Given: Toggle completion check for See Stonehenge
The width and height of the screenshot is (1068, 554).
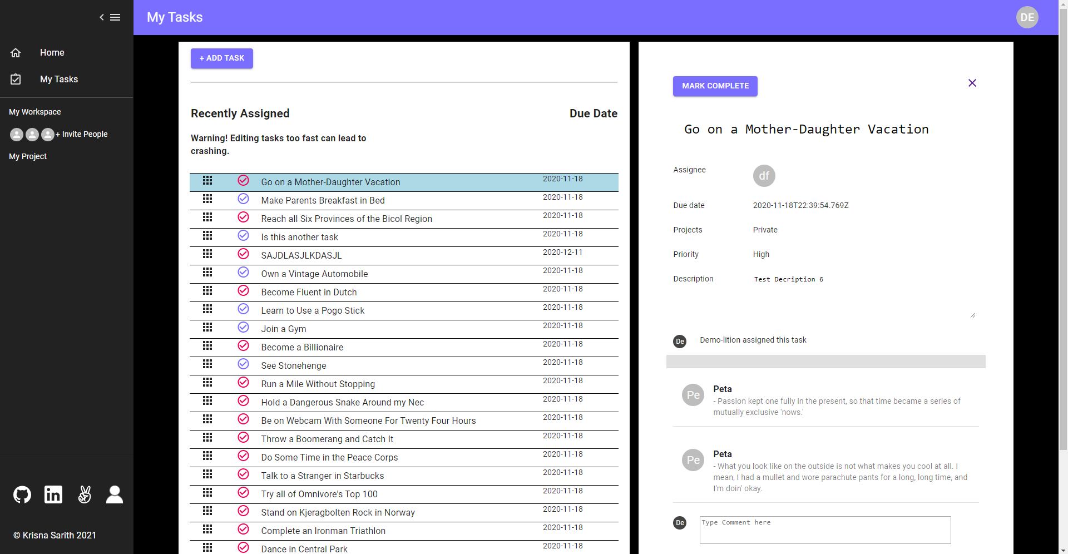Looking at the screenshot, I should [243, 364].
